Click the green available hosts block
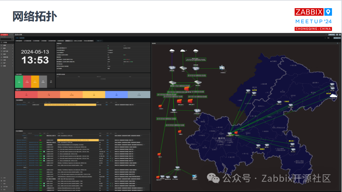The width and height of the screenshot is (342, 192). pos(19,82)
